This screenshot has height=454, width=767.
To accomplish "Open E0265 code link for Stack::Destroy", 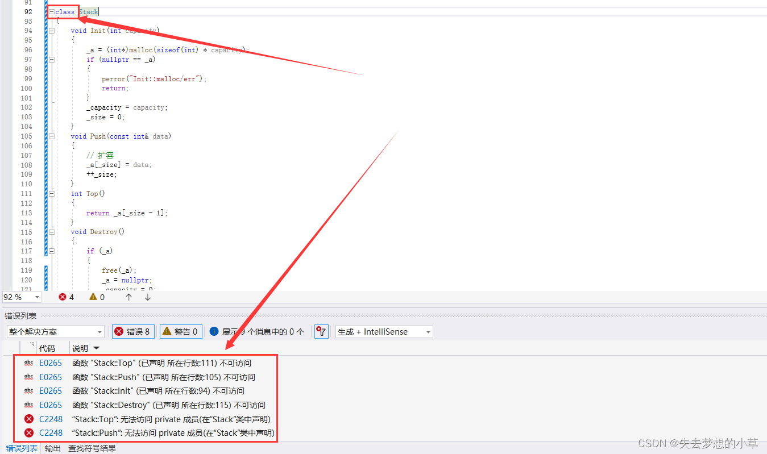I will 51,405.
